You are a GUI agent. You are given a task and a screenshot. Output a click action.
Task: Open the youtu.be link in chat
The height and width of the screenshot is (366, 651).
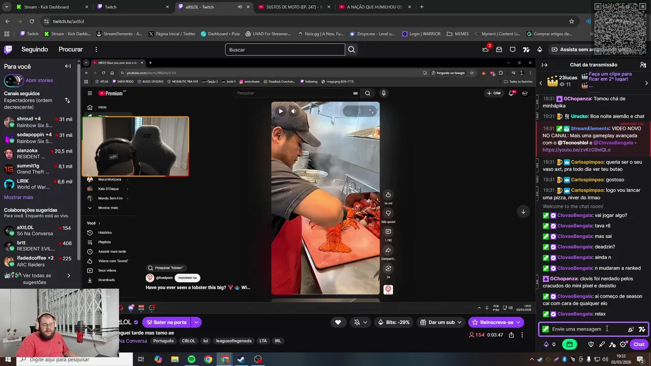point(576,150)
